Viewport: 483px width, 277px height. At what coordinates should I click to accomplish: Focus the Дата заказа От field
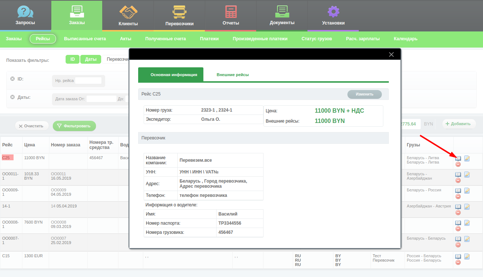coord(102,99)
